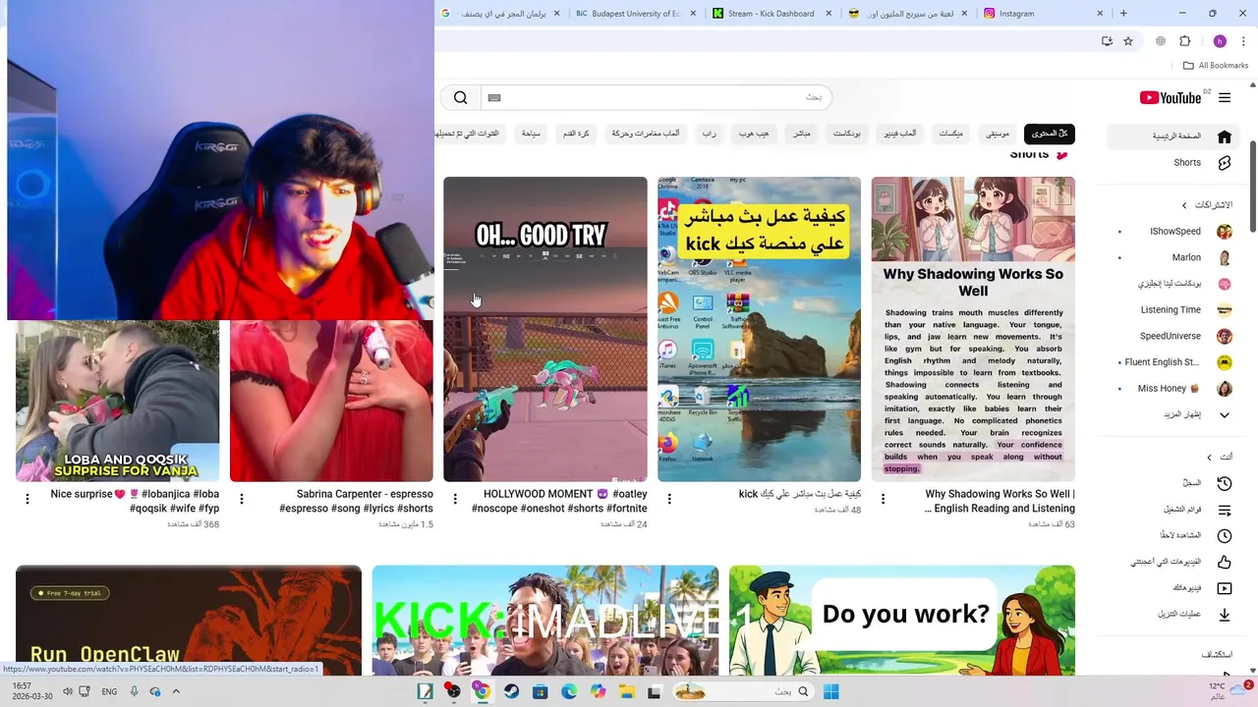Select the Live (مباشر) filter chip
The width and height of the screenshot is (1258, 707).
(x=802, y=134)
